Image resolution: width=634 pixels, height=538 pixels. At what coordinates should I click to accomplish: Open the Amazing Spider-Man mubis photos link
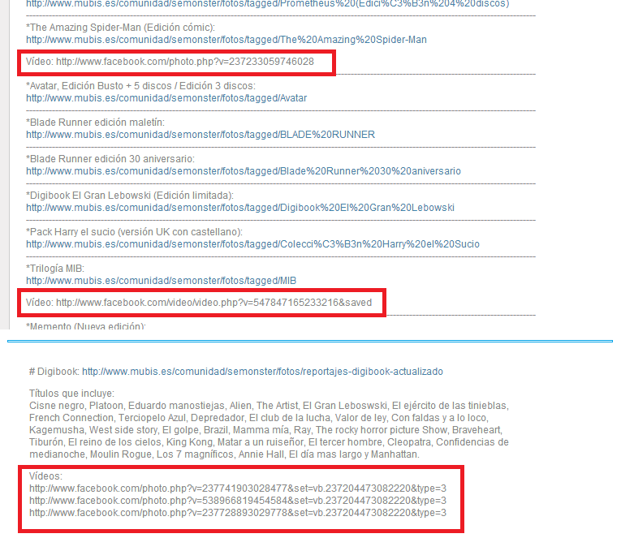(226, 40)
